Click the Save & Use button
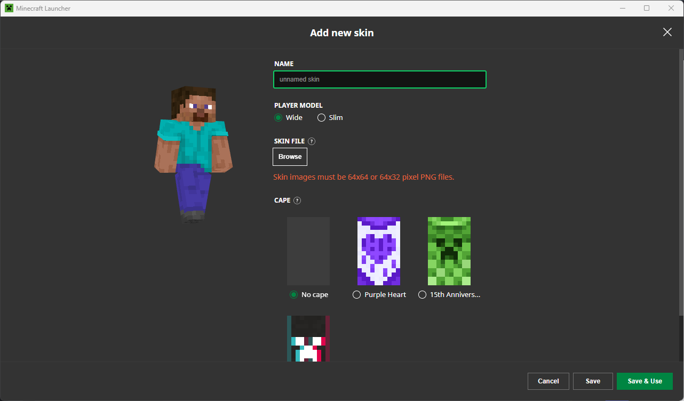 pyautogui.click(x=645, y=381)
